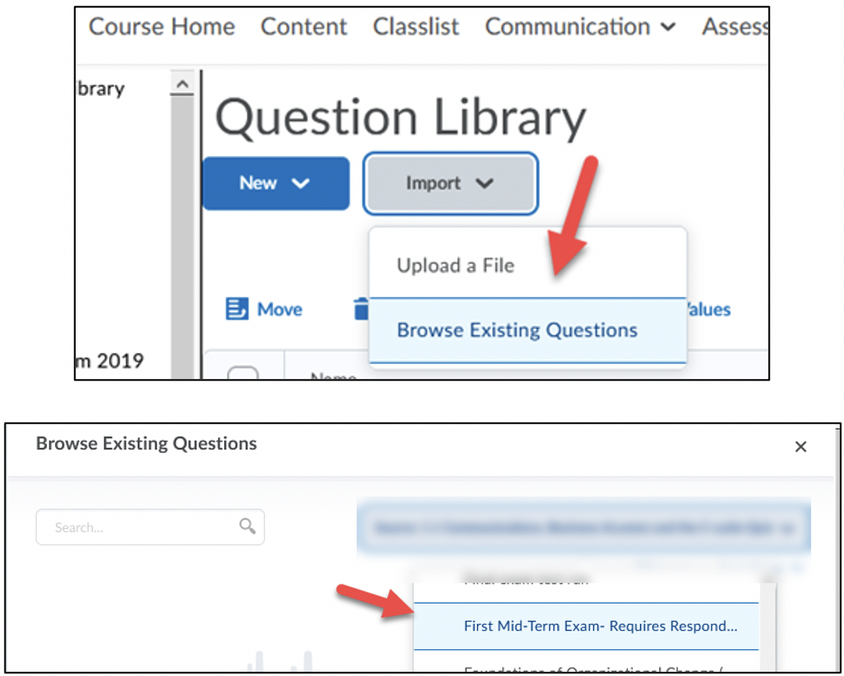Screen dimensions: 844x676
Task: Open the Content navigation tab
Action: point(303,27)
